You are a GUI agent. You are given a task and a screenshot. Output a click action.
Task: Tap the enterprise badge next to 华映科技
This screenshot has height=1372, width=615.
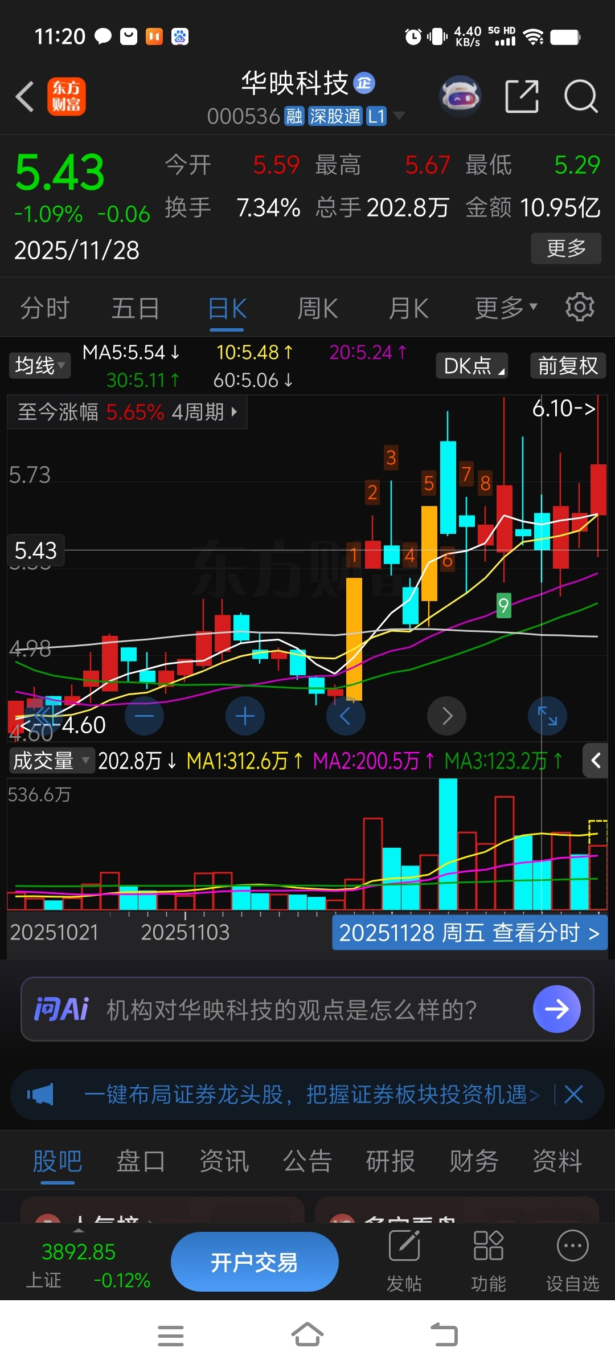pyautogui.click(x=364, y=83)
